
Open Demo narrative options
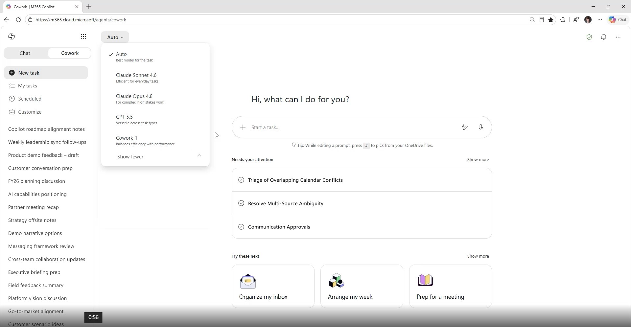pos(35,233)
